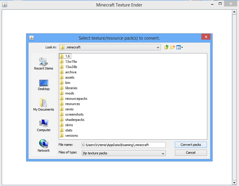239x186 pixels.
Task: Close the Minecraft Texture Ender window
Action: [x=230, y=4]
